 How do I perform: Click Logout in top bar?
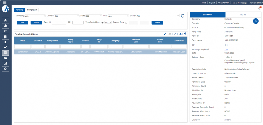pos(212,3)
